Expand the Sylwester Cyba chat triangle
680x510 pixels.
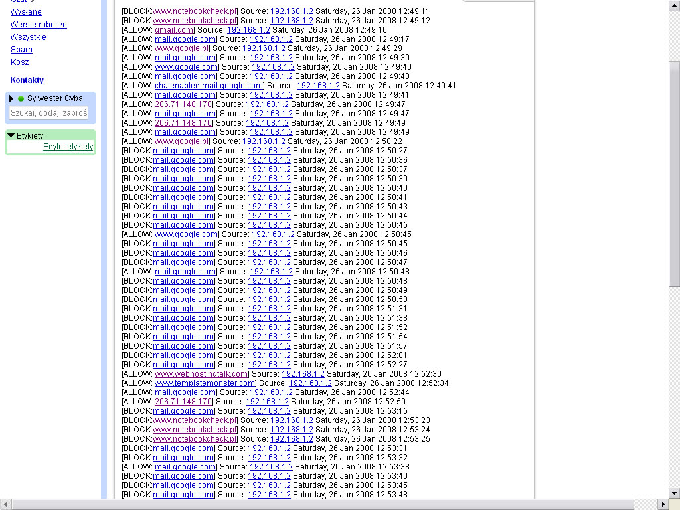tap(11, 98)
